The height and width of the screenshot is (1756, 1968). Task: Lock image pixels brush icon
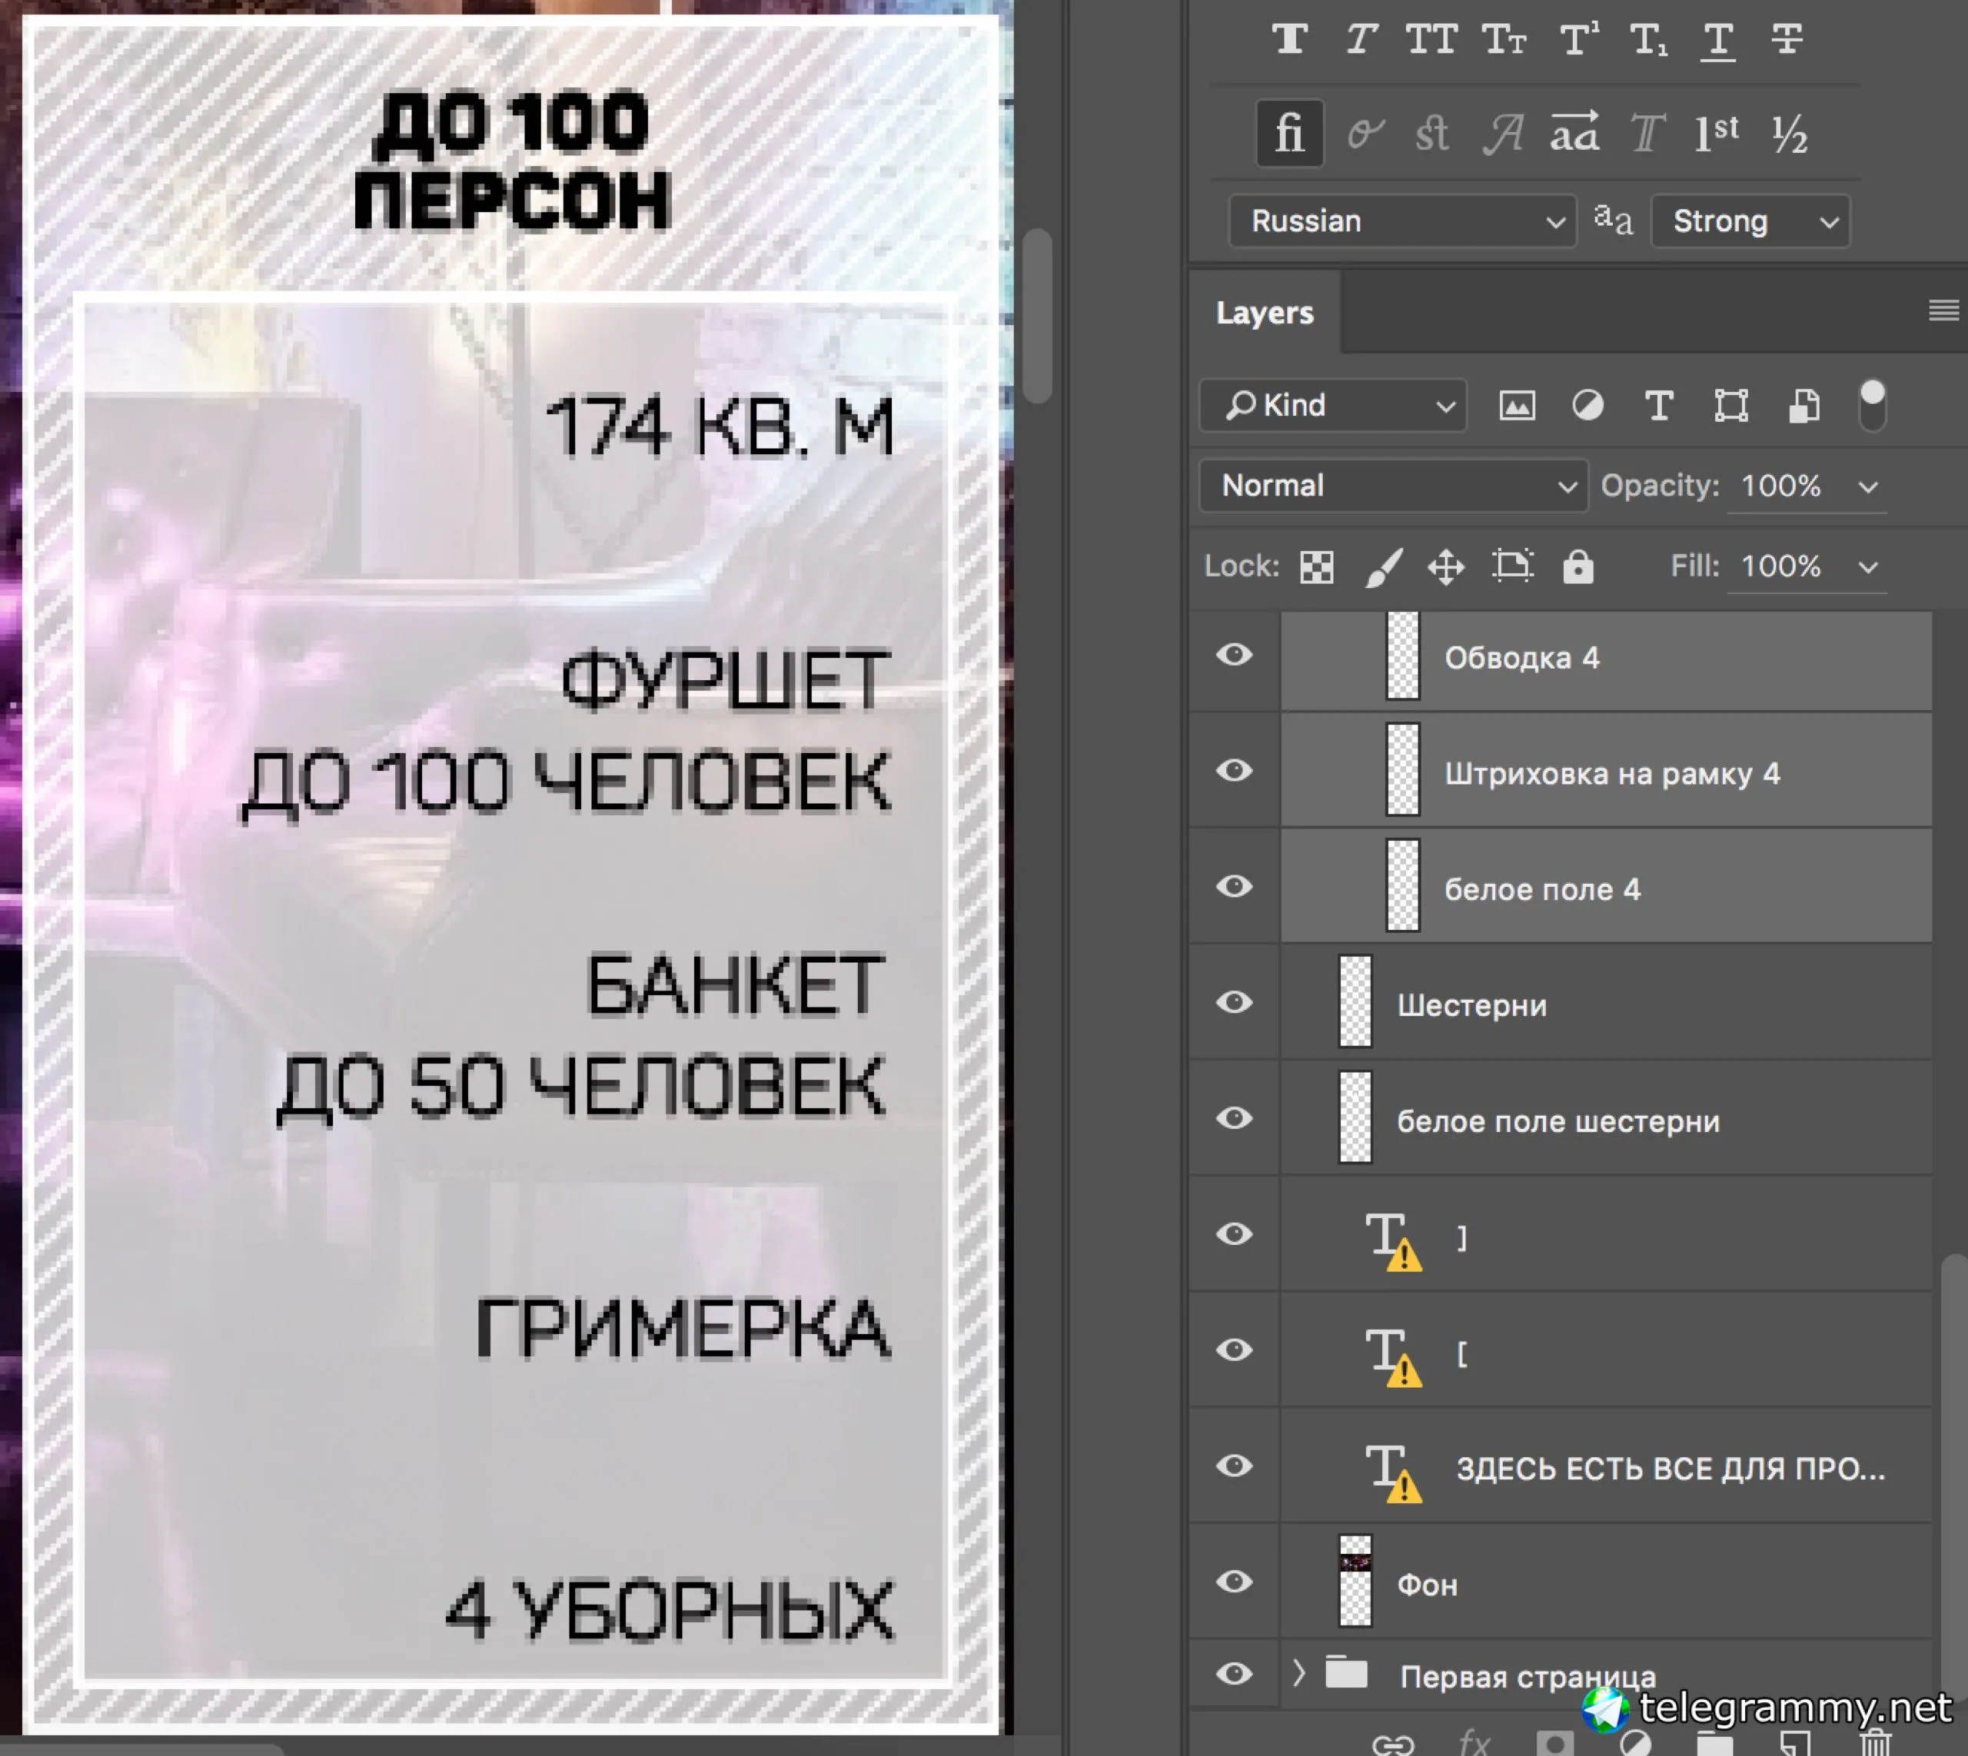[x=1382, y=566]
